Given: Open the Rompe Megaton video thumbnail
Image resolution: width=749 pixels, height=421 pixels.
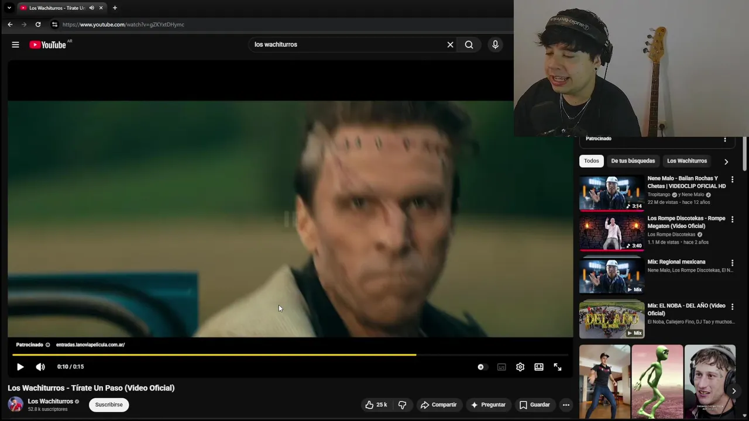Looking at the screenshot, I should 611,233.
